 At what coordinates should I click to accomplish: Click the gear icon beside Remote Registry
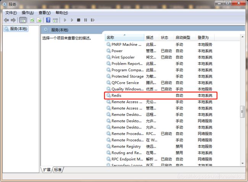point(108,146)
